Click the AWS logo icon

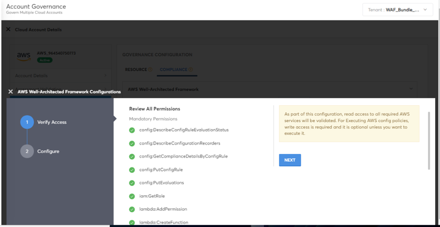(x=24, y=57)
